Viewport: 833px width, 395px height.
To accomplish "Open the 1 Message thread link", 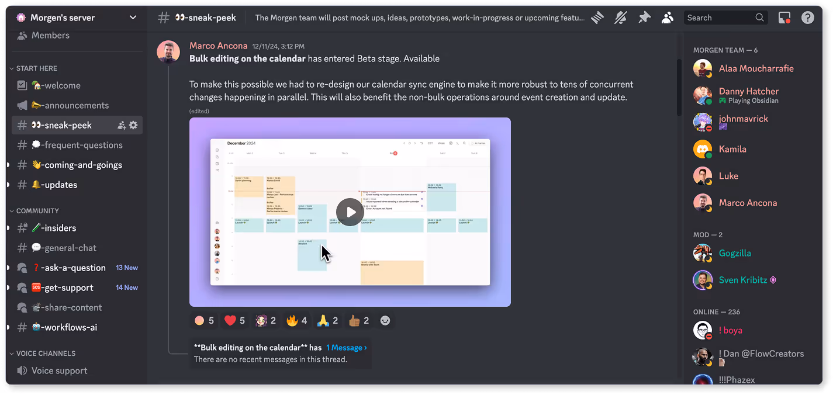I will pos(346,347).
